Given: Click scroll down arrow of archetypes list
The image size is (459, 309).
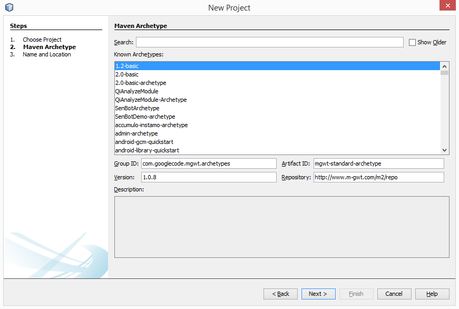Looking at the screenshot, I should point(444,150).
